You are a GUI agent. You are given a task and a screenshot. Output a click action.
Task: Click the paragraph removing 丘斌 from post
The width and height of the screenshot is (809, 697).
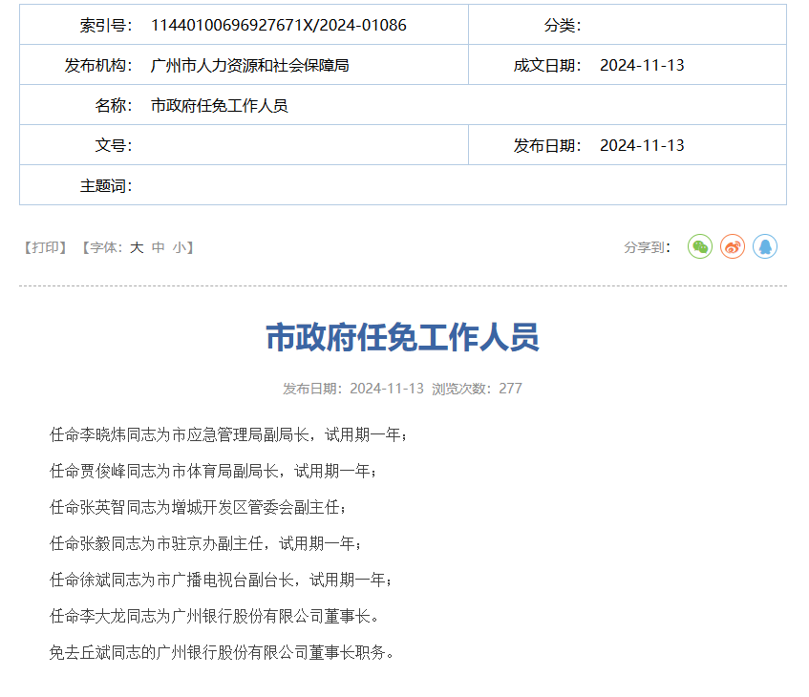click(222, 652)
